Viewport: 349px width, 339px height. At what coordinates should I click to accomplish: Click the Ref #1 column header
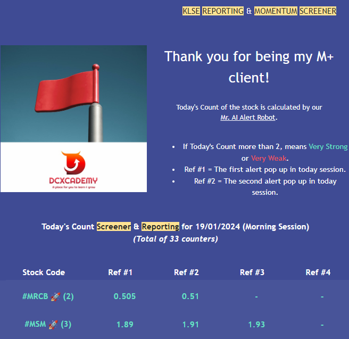coord(120,272)
